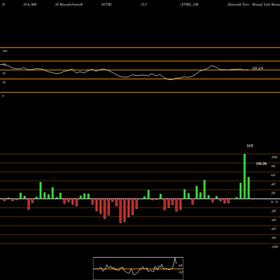280x280 pixels.
Task: Click the tallest green MR bar
Action: 245,176
